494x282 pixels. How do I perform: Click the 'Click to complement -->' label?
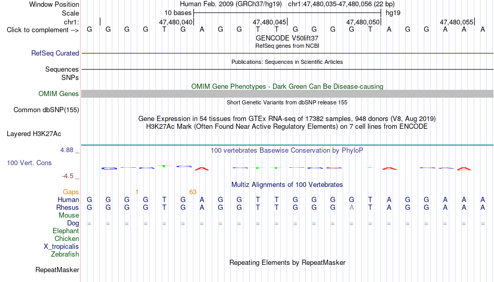[x=43, y=30]
